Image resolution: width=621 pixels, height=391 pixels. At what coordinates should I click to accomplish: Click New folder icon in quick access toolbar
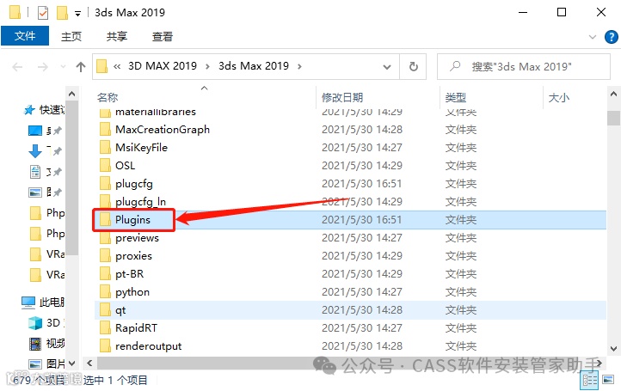click(x=62, y=13)
